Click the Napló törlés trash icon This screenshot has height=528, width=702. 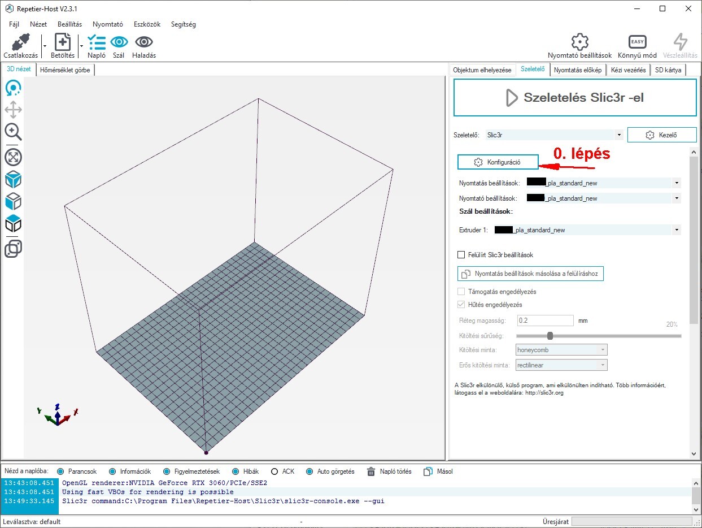[371, 471]
